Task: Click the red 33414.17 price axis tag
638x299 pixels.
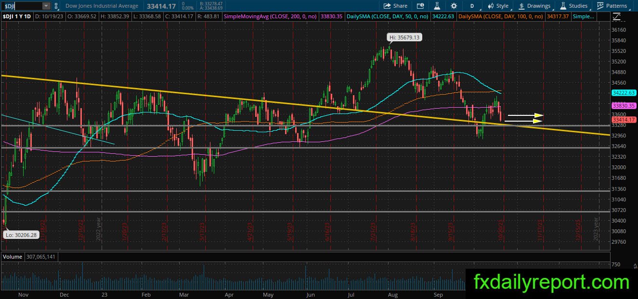Action: 624,119
